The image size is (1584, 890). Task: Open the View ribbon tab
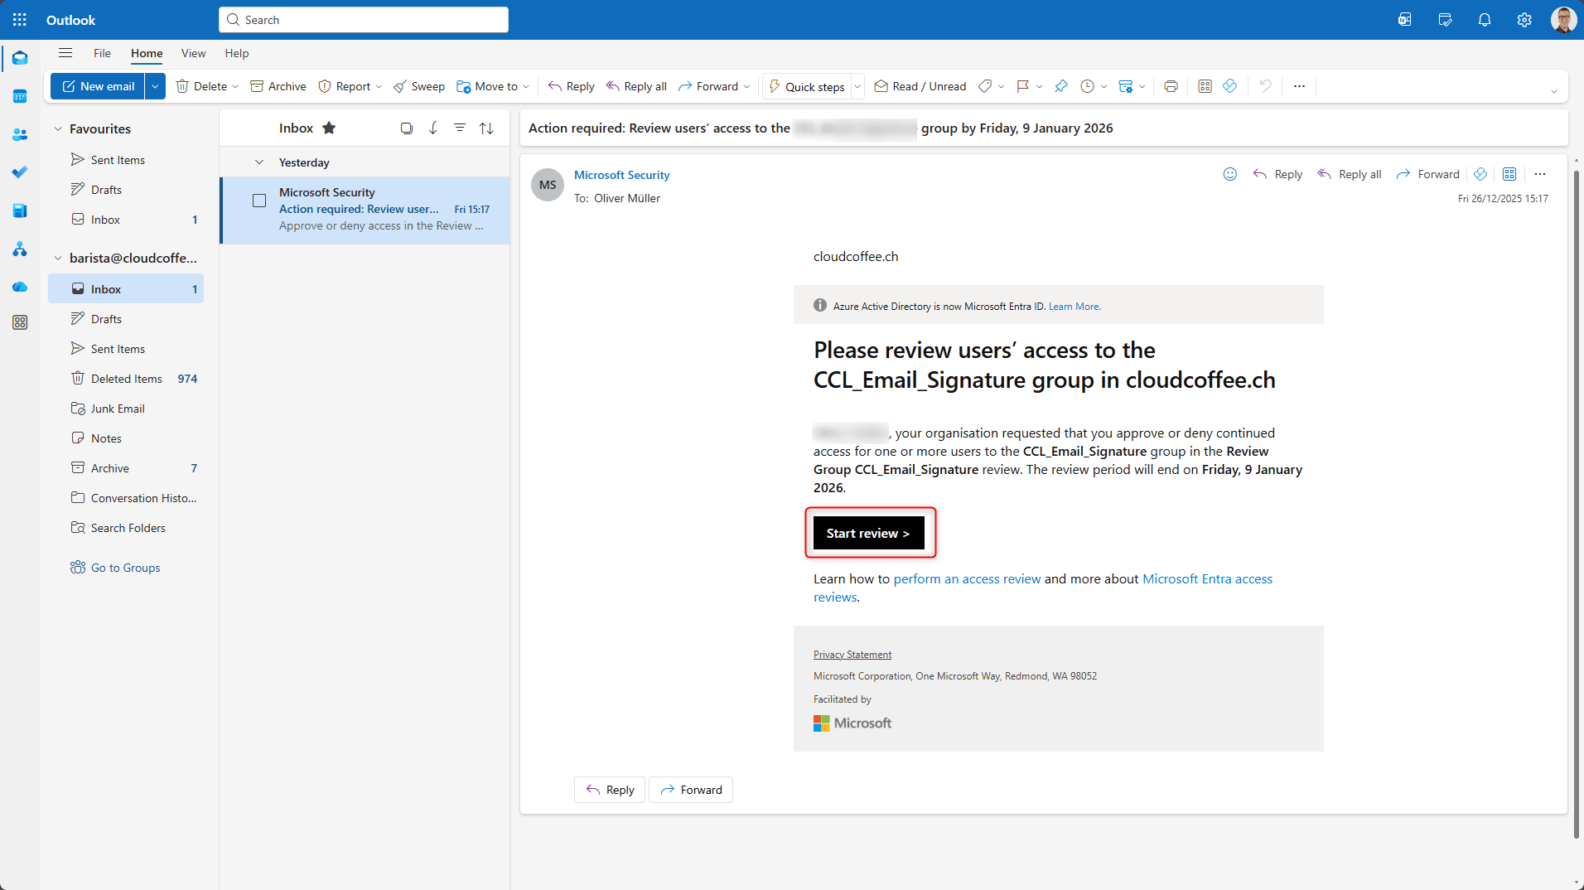coord(193,53)
